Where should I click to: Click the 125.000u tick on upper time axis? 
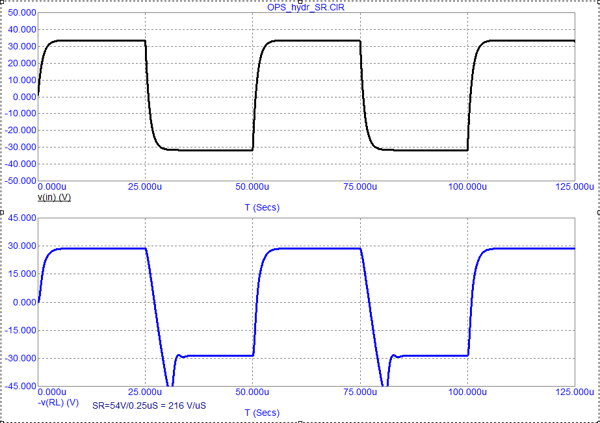click(x=575, y=186)
